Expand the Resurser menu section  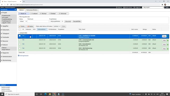click(5, 41)
